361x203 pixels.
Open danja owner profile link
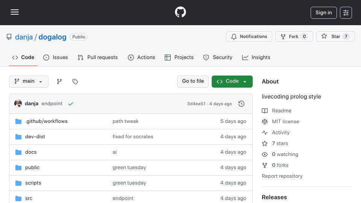coord(24,37)
